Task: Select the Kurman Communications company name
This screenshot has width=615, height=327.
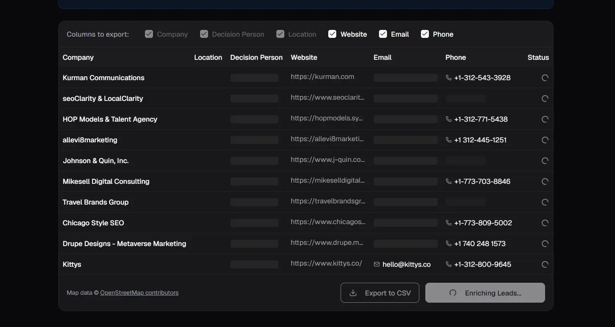Action: pyautogui.click(x=103, y=78)
